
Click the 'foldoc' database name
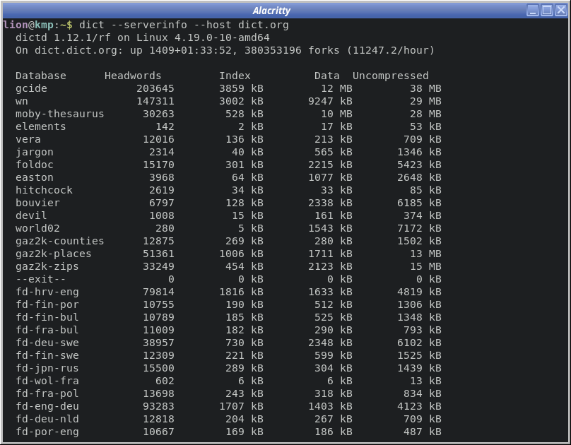[x=35, y=165]
